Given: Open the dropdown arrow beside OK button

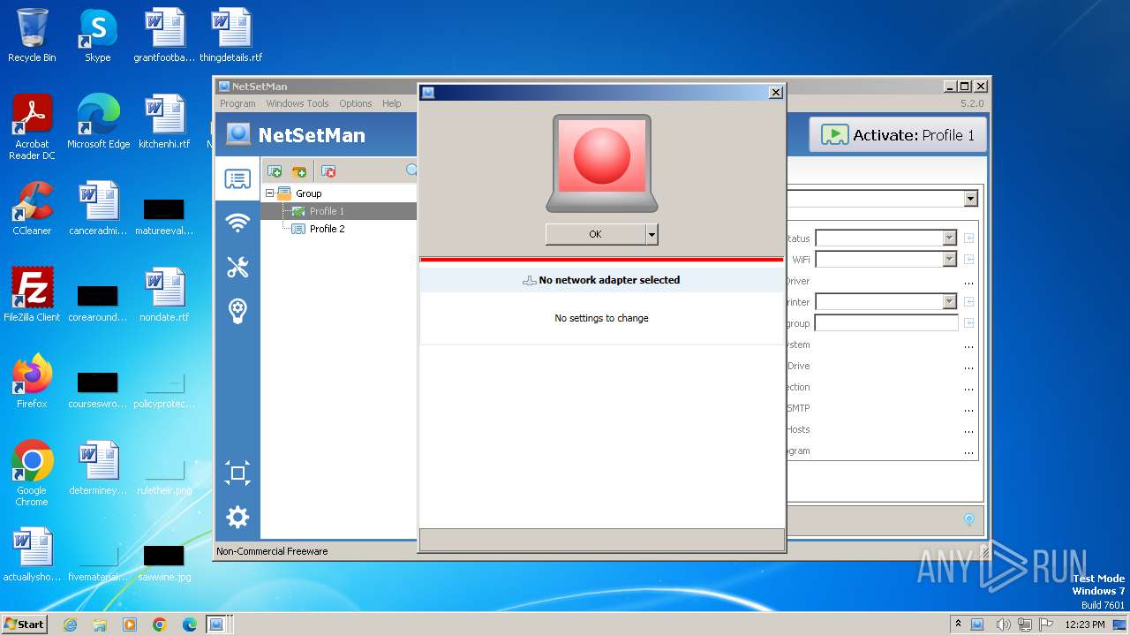Looking at the screenshot, I should 652,234.
